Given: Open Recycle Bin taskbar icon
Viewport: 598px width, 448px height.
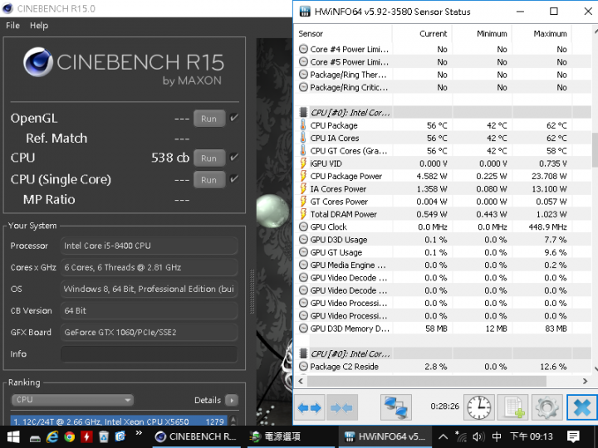Looking at the screenshot, I should pos(103,436).
